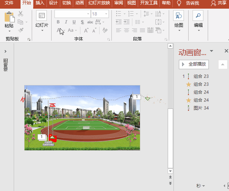Click the text direction icon
This screenshot has height=191, width=229.
[x=158, y=14]
